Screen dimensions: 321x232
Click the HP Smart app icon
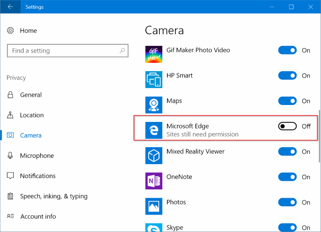(x=154, y=79)
